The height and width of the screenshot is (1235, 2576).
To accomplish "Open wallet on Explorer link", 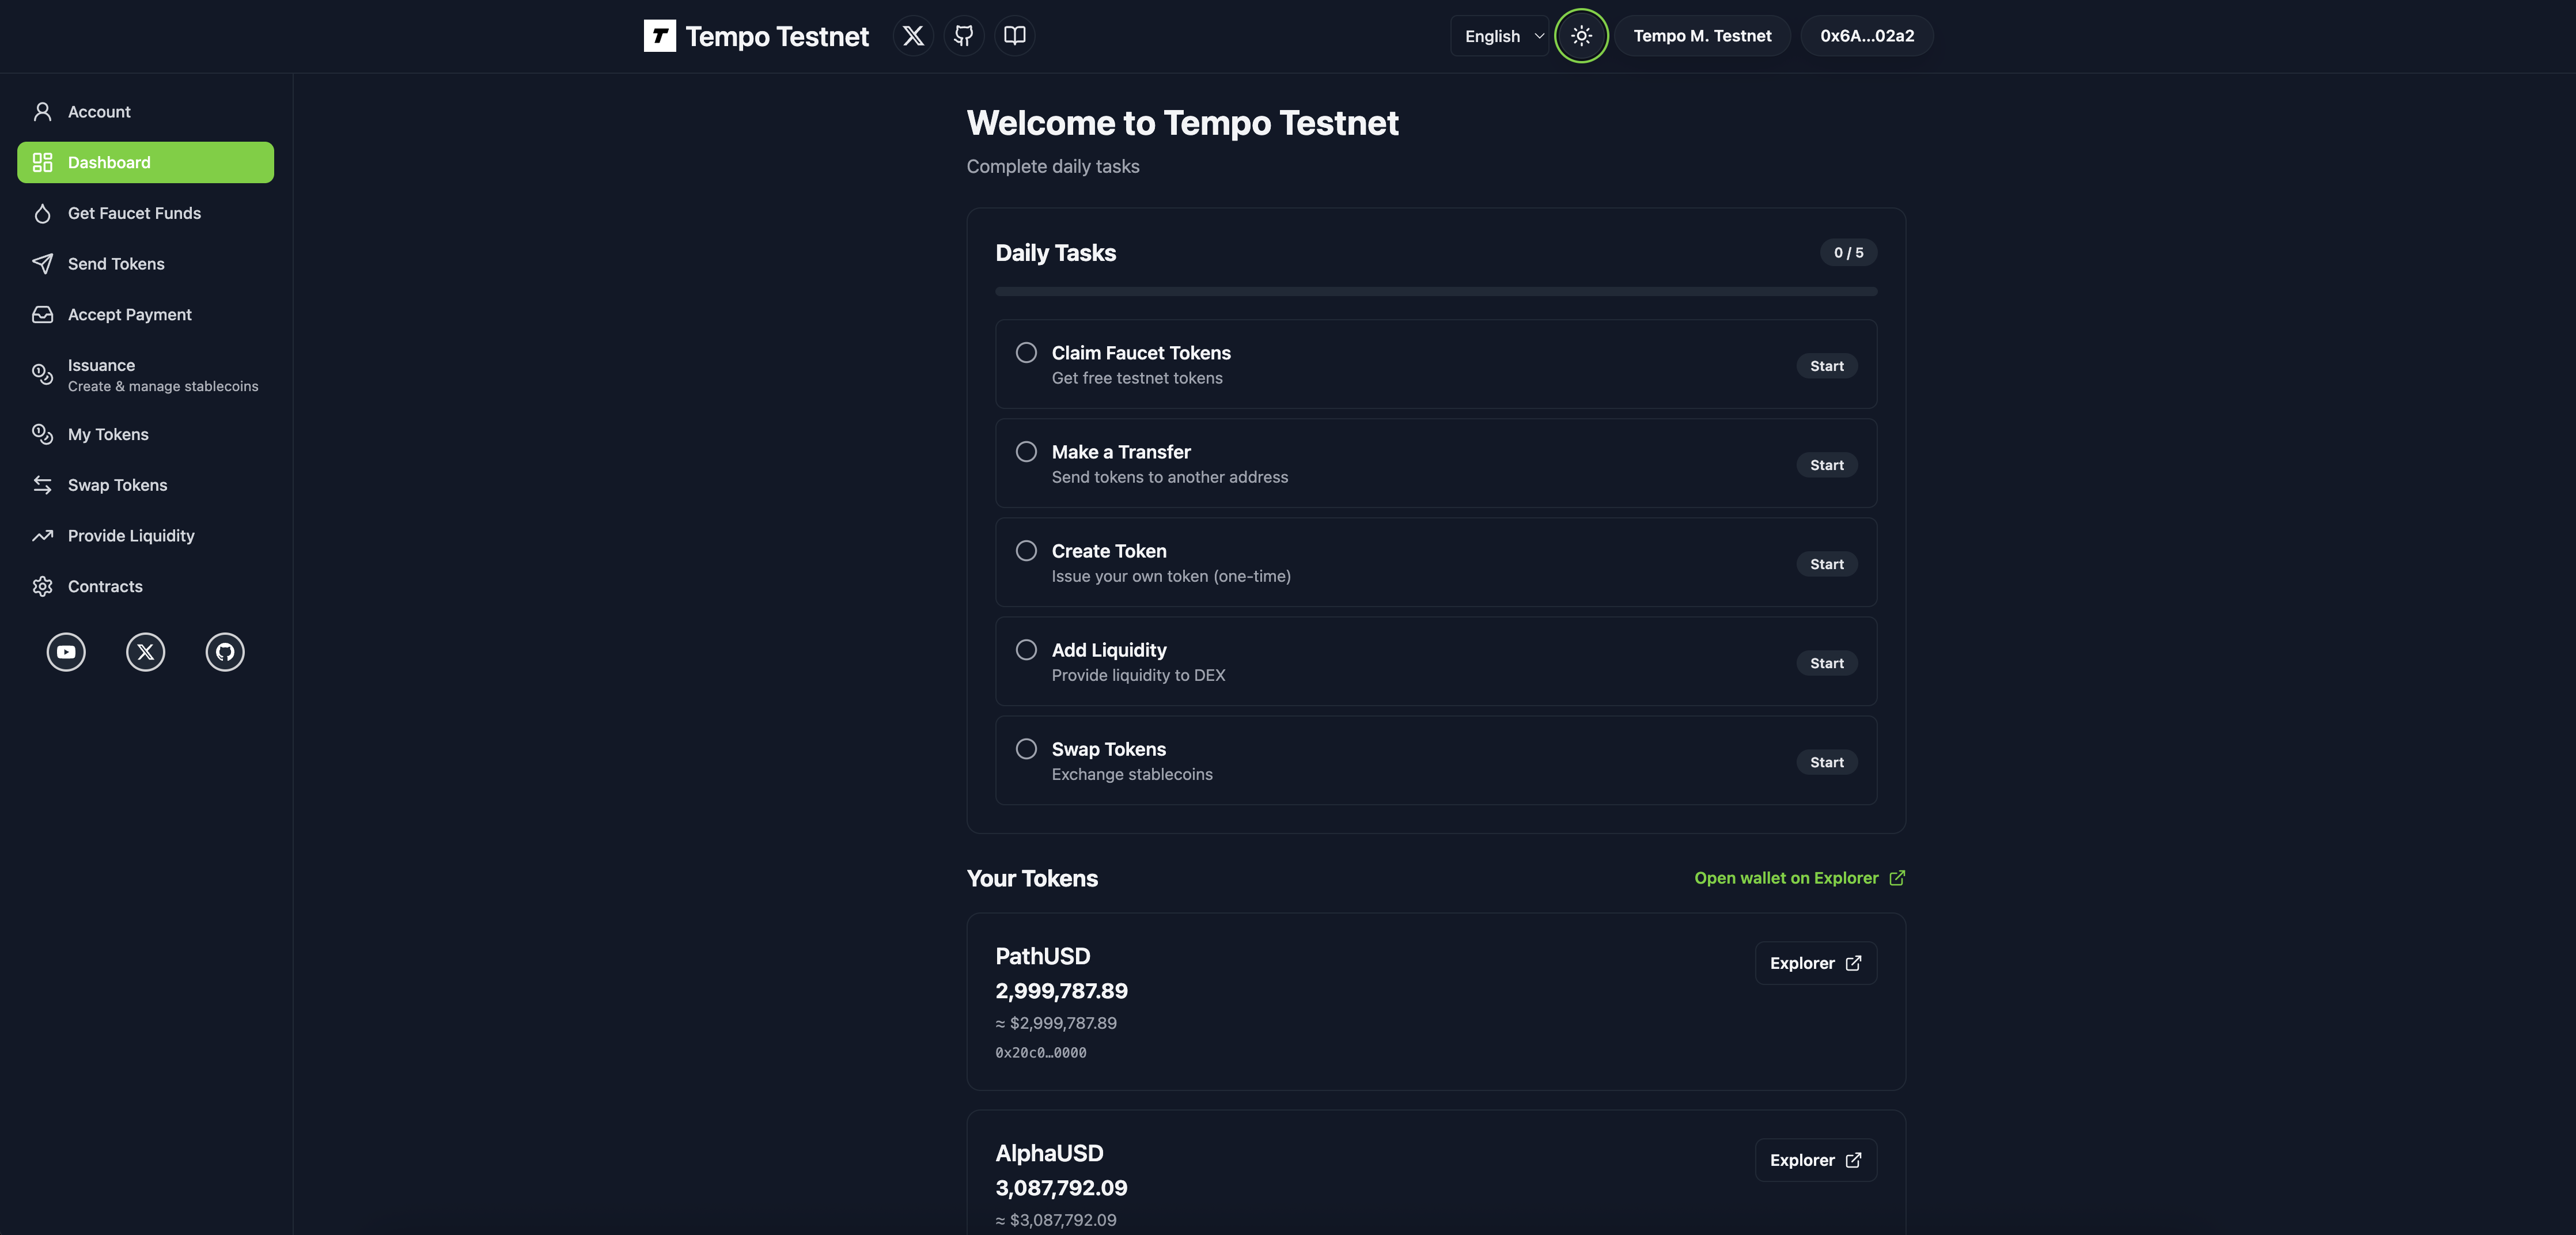I will click(1799, 878).
